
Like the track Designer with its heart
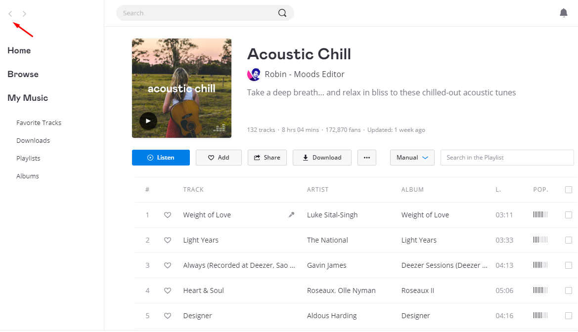tap(167, 315)
